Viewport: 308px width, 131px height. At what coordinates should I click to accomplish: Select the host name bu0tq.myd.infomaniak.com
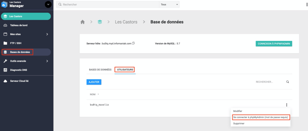[116, 43]
